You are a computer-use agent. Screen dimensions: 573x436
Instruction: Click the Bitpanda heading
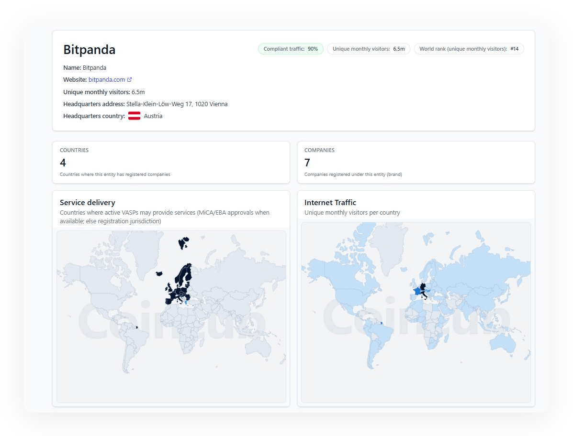click(x=89, y=50)
